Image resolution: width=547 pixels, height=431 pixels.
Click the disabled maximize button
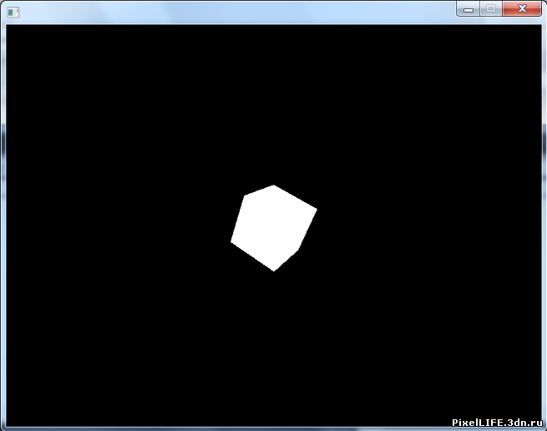click(491, 8)
